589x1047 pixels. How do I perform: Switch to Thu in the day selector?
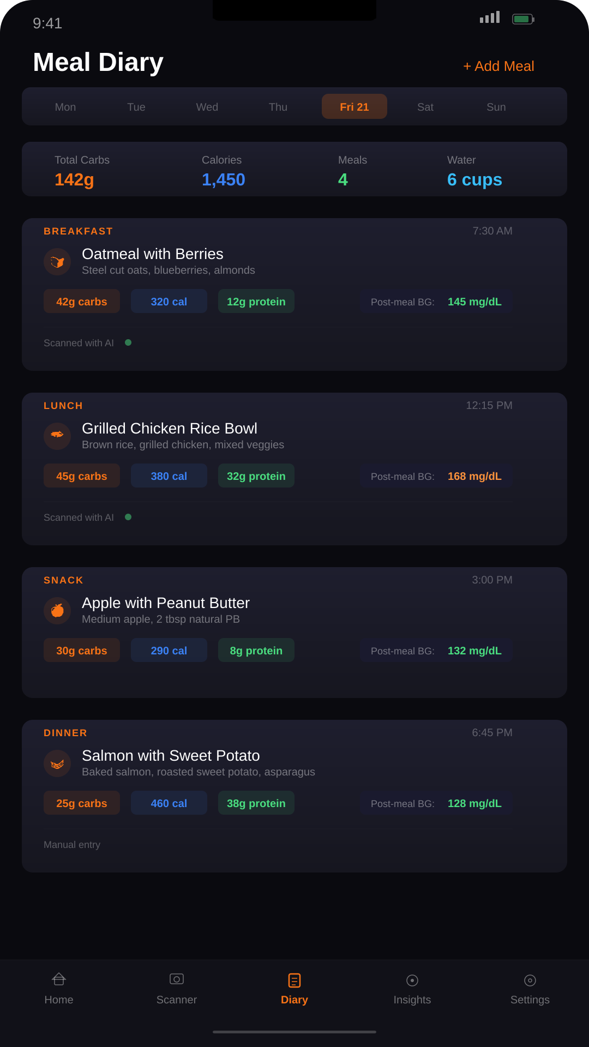(x=278, y=107)
